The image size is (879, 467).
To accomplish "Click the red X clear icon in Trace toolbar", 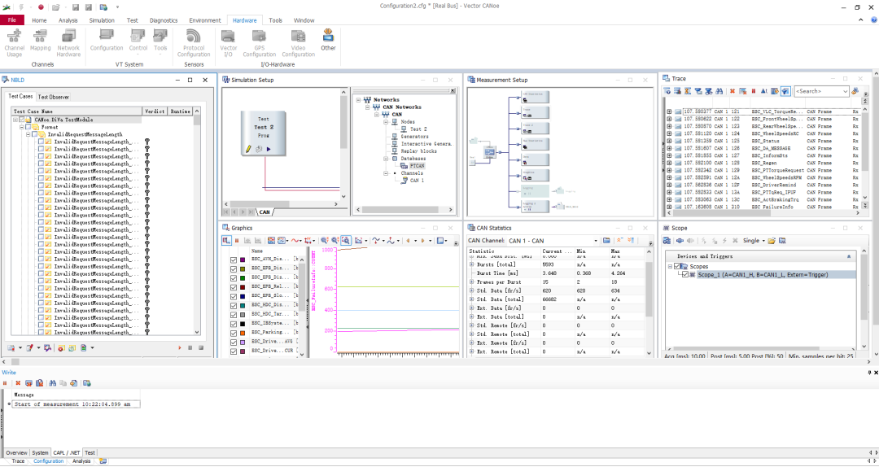I will point(732,91).
